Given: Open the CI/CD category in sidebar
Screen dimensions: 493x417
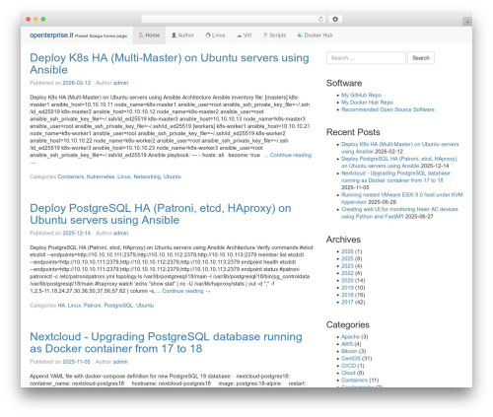Looking at the screenshot, I should 349,366.
